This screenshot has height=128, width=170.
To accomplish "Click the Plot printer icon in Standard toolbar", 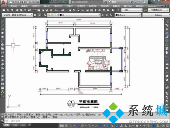I will coord(17,10).
